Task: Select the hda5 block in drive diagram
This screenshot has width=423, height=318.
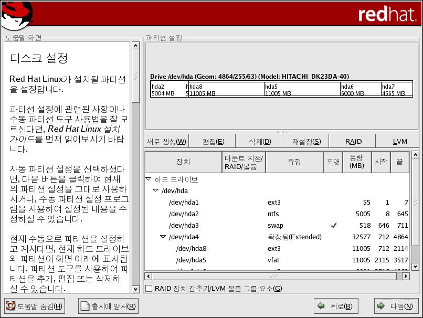Action: 301,90
